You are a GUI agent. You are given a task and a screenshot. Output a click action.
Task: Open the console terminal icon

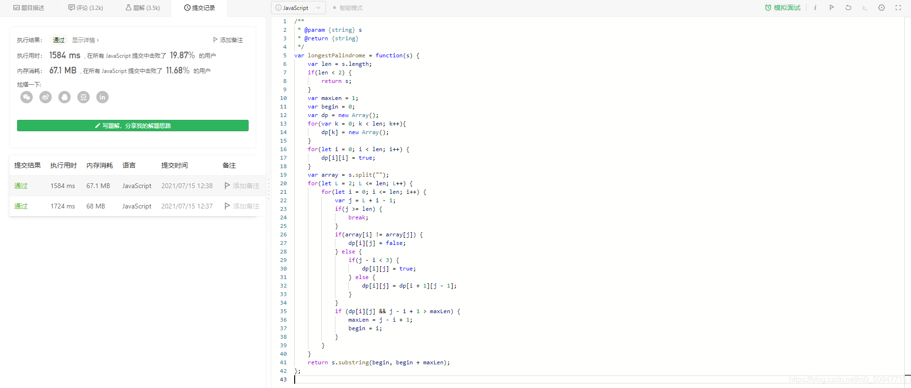865,8
